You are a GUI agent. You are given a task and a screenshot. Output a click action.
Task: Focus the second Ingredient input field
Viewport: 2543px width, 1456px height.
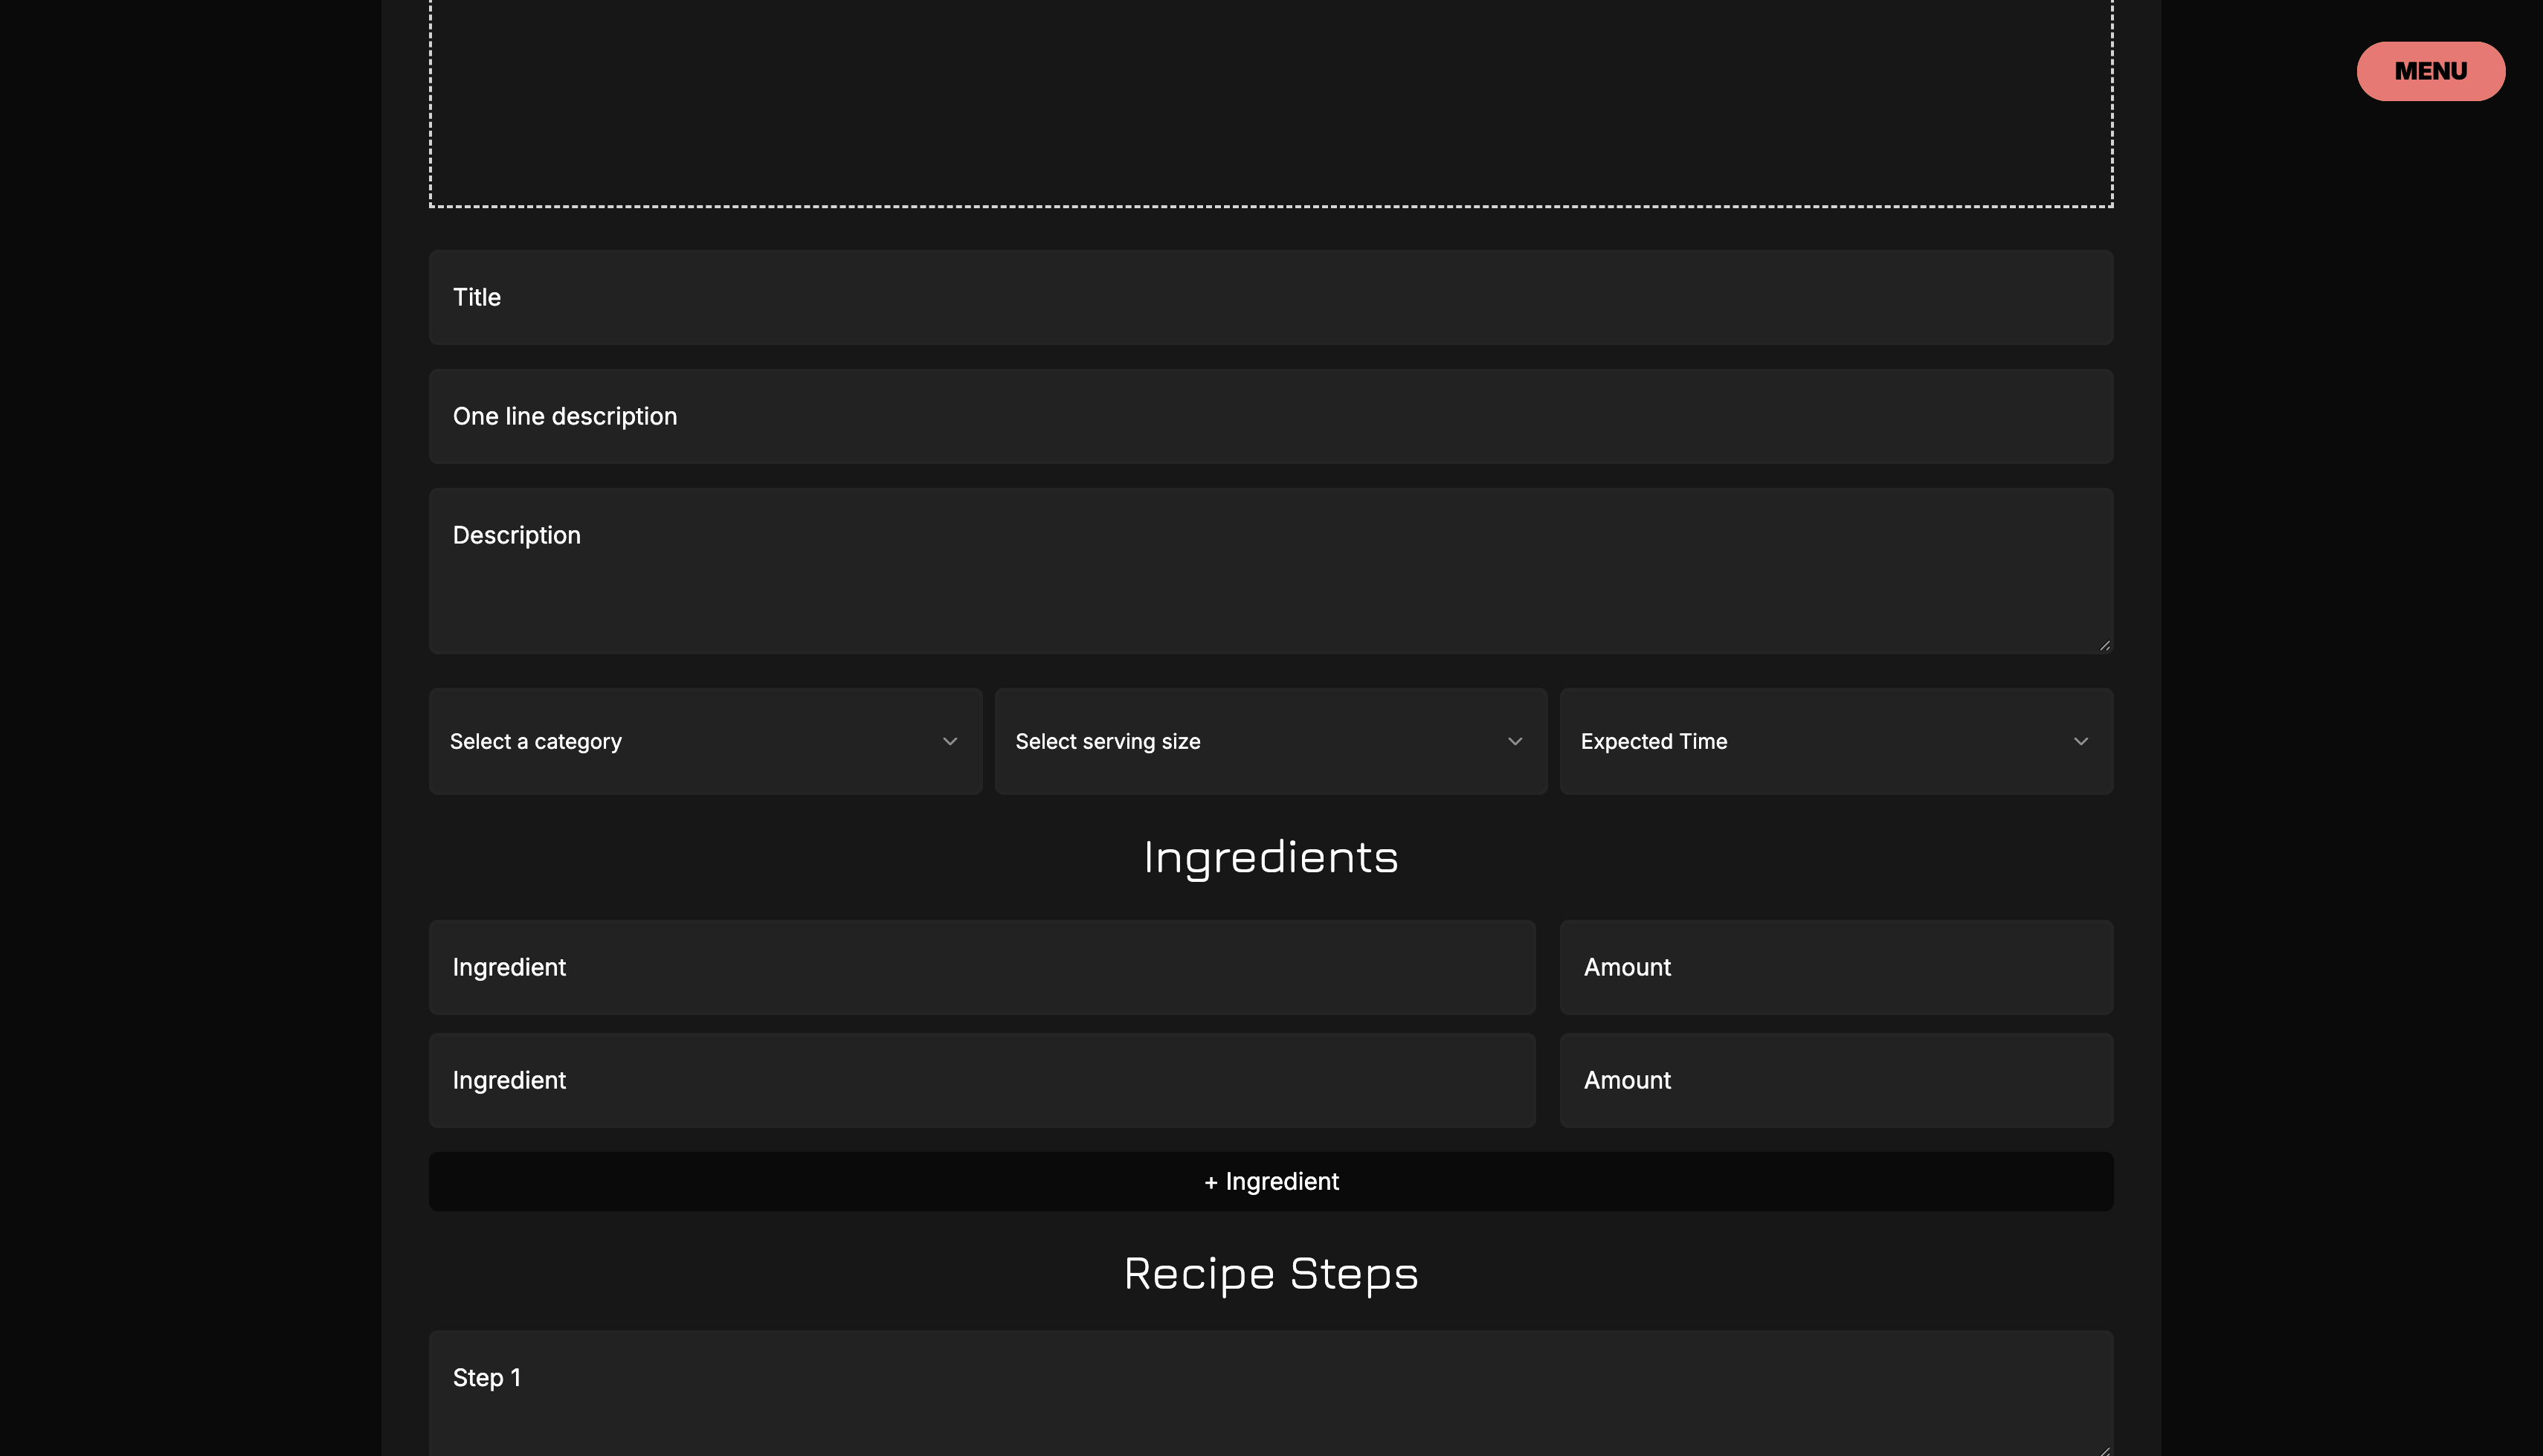(982, 1080)
